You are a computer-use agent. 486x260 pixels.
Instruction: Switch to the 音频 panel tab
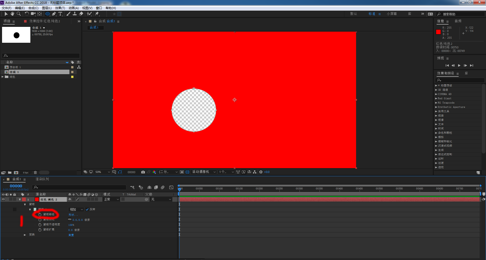pos(458,21)
